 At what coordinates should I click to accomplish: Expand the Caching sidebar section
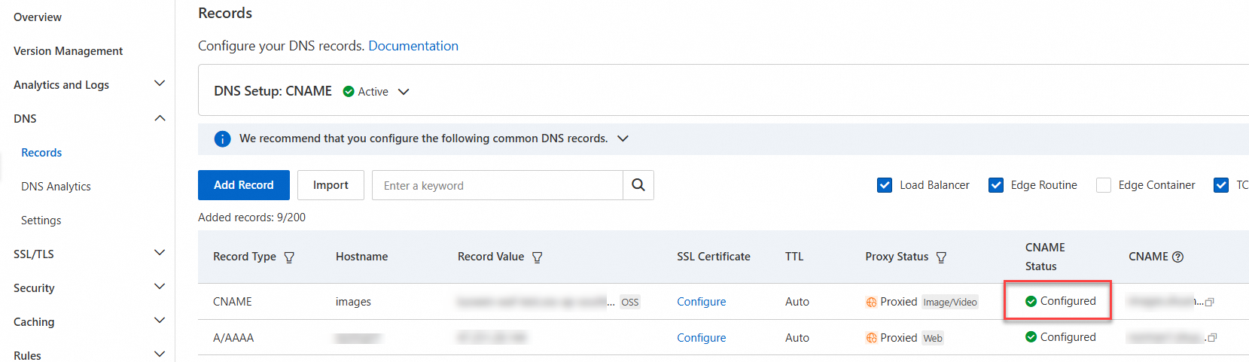click(x=160, y=321)
